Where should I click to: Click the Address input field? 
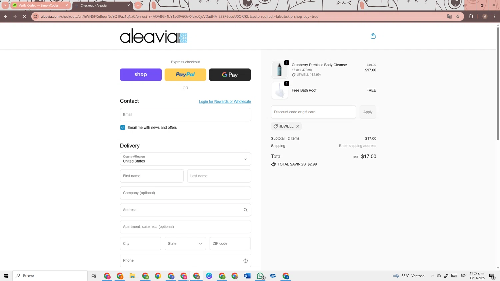pos(185,210)
